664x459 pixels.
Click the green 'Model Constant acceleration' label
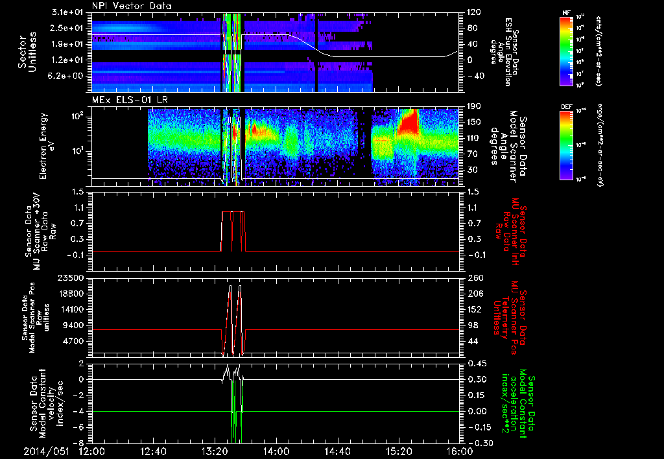pyautogui.click(x=517, y=403)
